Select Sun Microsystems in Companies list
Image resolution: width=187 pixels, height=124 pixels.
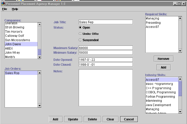click(18, 40)
